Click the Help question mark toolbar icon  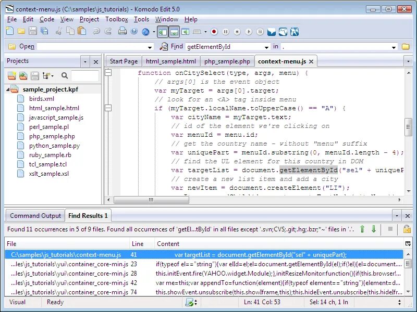(x=134, y=31)
